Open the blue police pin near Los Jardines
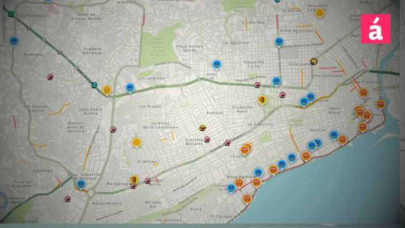 click(130, 87)
